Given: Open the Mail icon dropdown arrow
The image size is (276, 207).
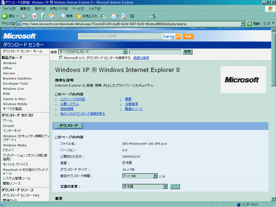Looking at the screenshot, I should (x=118, y=16).
